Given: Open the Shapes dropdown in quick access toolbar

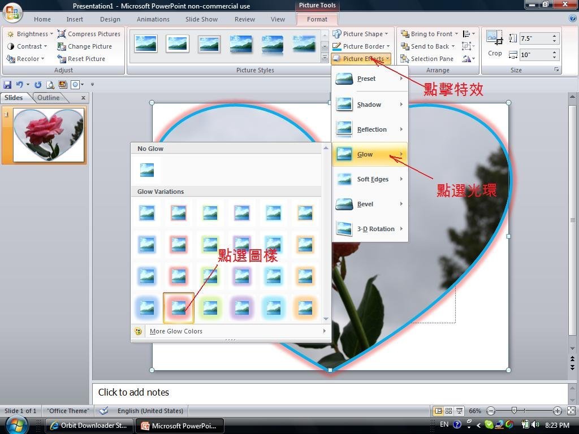Looking at the screenshot, I should (x=77, y=85).
